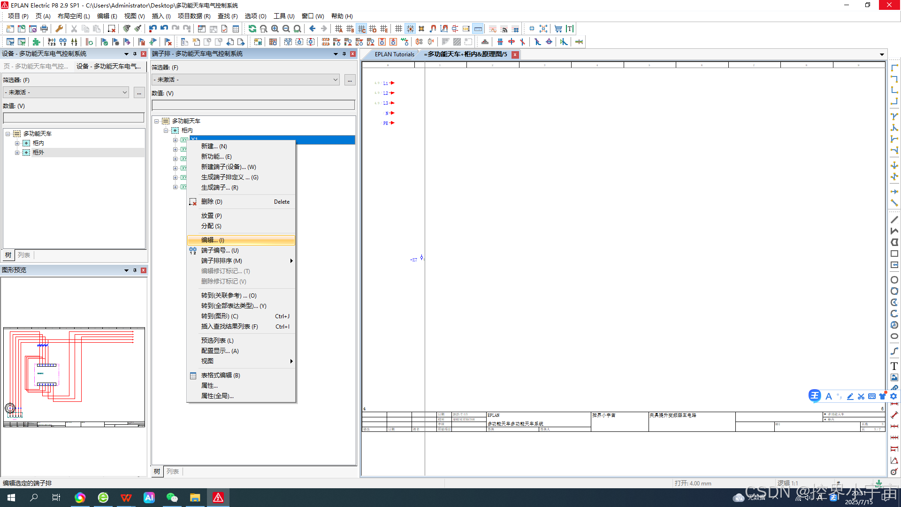Select the straight line drawing tool
Screen dimensions: 901x507
[894, 220]
